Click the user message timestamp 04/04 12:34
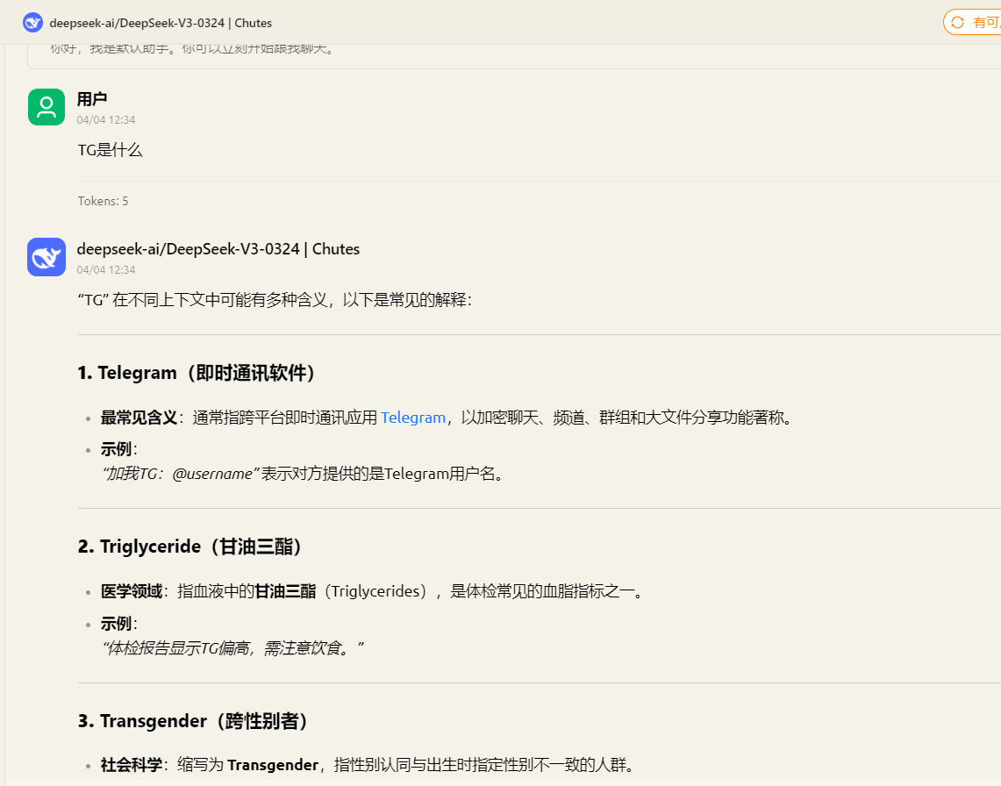This screenshot has height=786, width=1001. [106, 120]
